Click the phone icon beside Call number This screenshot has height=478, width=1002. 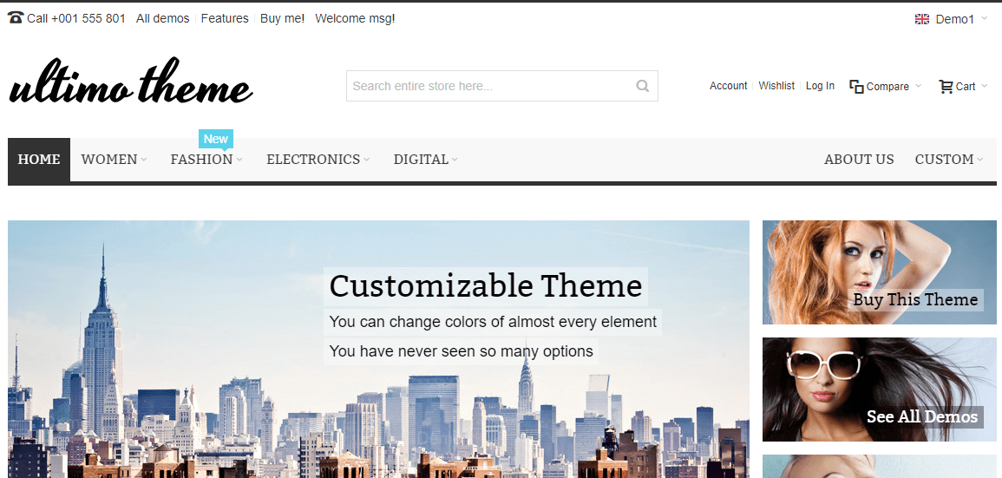point(16,17)
